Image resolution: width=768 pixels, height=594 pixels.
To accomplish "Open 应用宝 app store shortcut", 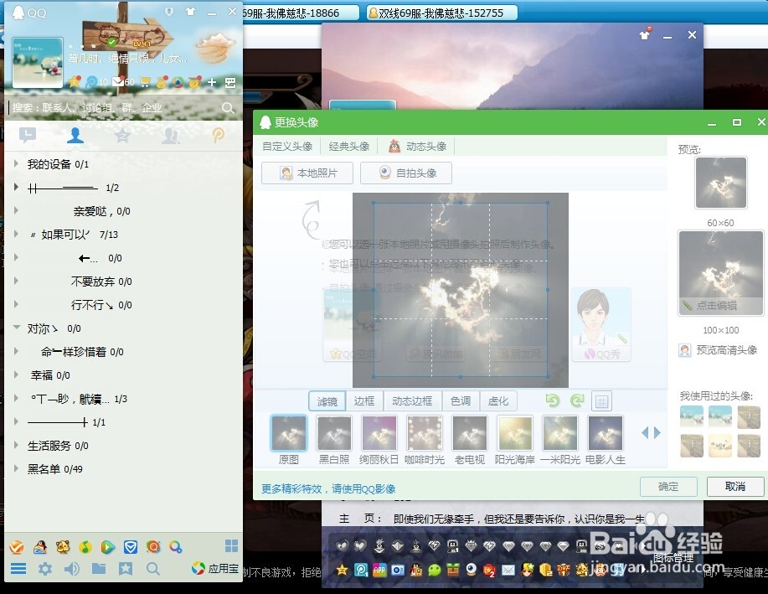I will [x=215, y=569].
